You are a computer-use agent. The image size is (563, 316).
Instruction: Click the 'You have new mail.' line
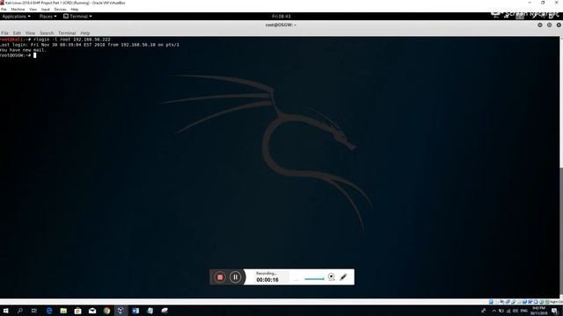click(x=24, y=50)
